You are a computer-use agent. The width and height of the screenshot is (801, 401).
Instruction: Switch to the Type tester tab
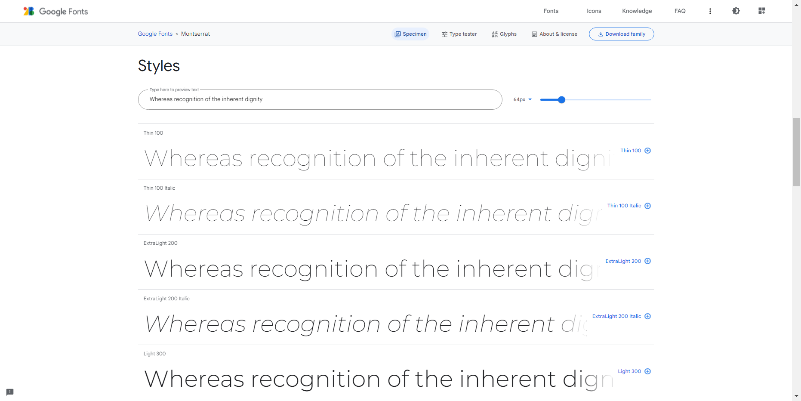tap(459, 34)
